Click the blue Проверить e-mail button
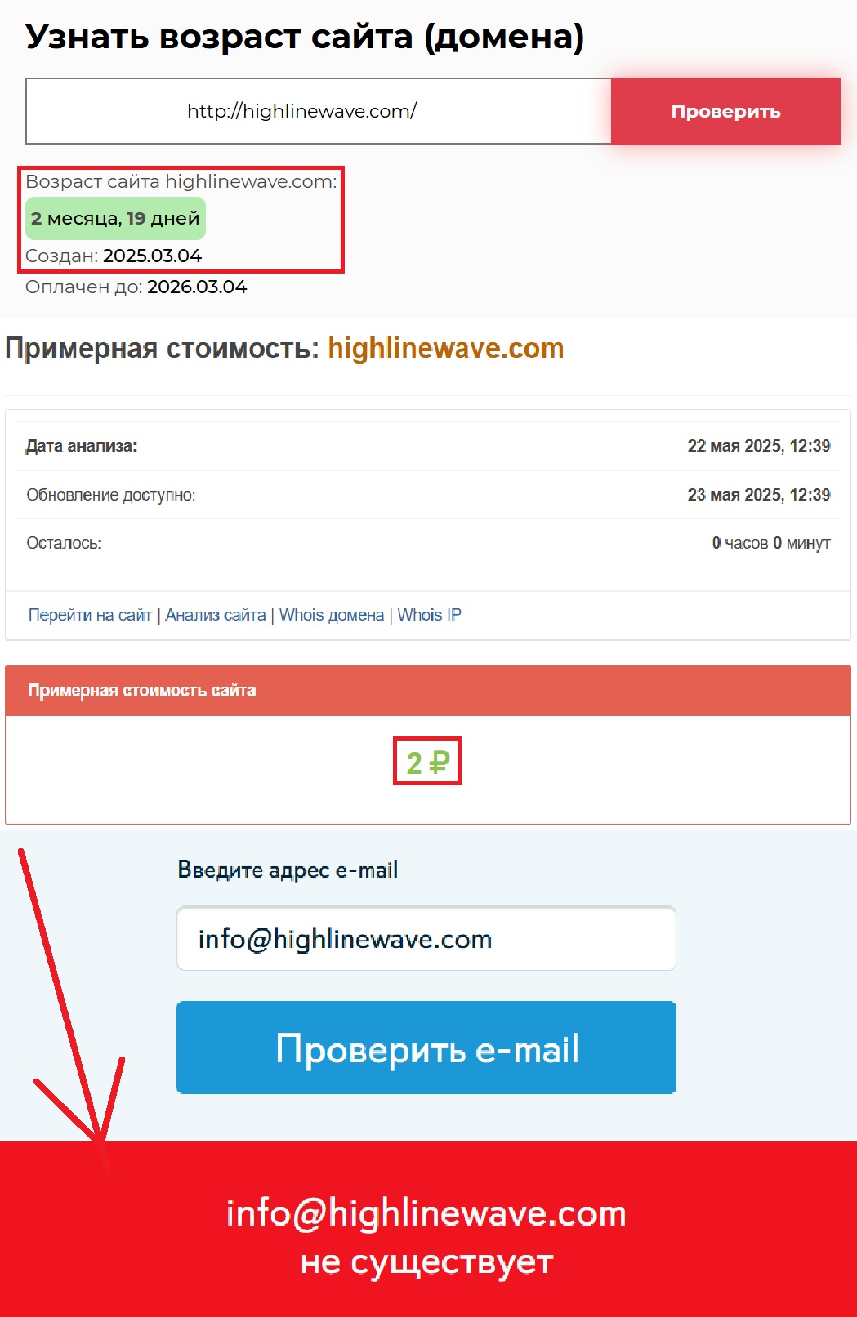 point(426,1048)
